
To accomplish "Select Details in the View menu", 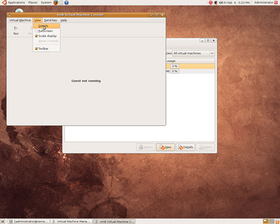I will coord(46,26).
